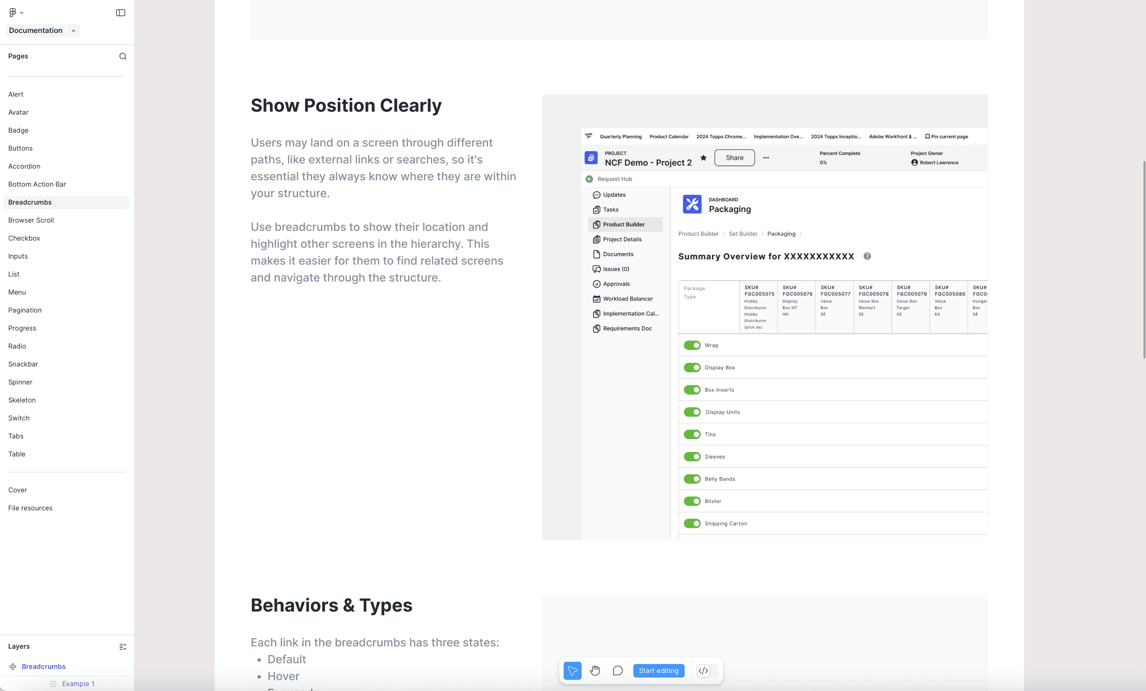Screen dimensions: 1146x691
Task: Click the Layers collapse-all icon
Action: [x=123, y=647]
